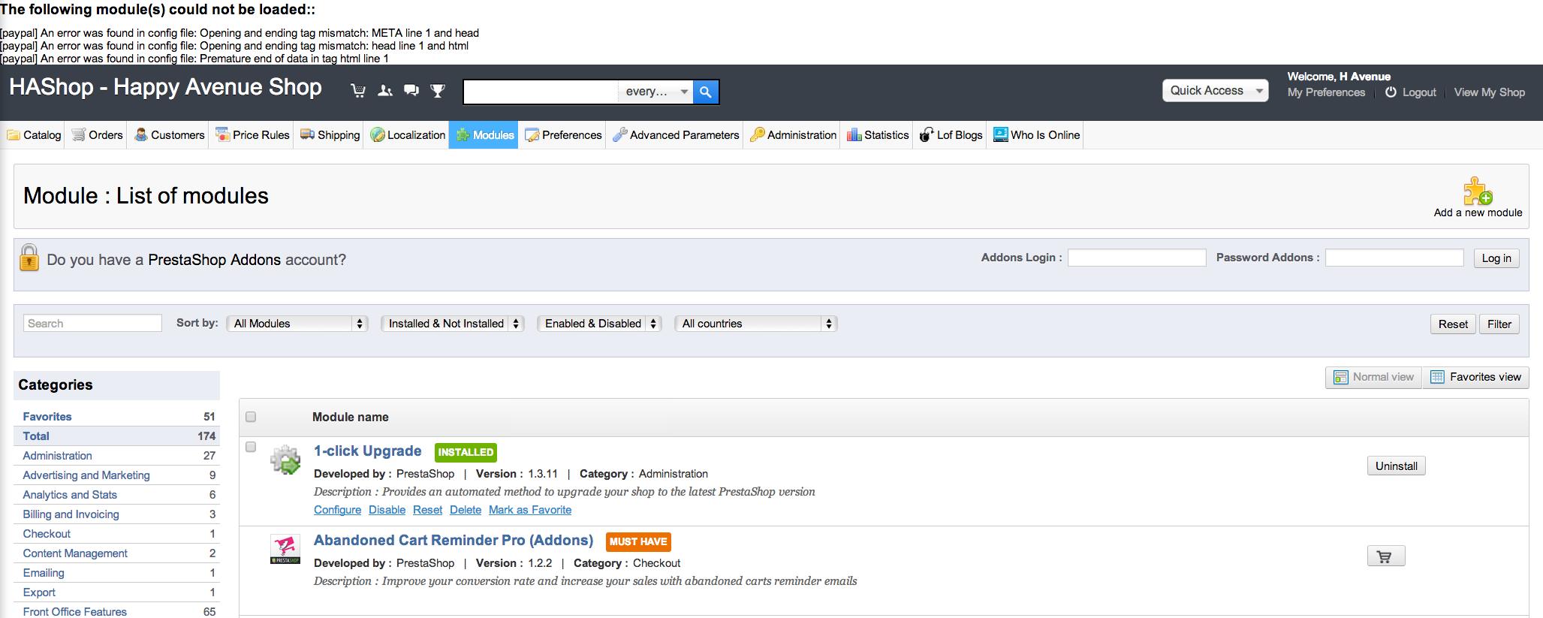The width and height of the screenshot is (1543, 618).
Task: Click the Delete link for 1-click Upgrade
Action: click(x=466, y=510)
